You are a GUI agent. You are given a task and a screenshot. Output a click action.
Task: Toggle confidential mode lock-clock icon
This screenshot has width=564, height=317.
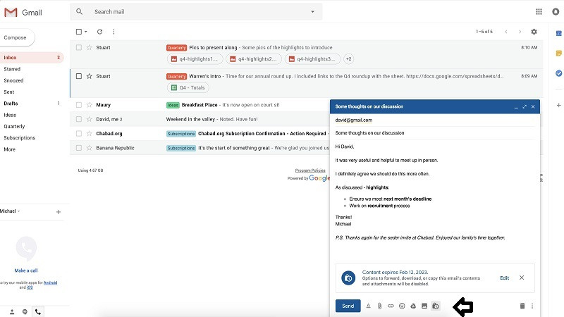[436, 306]
